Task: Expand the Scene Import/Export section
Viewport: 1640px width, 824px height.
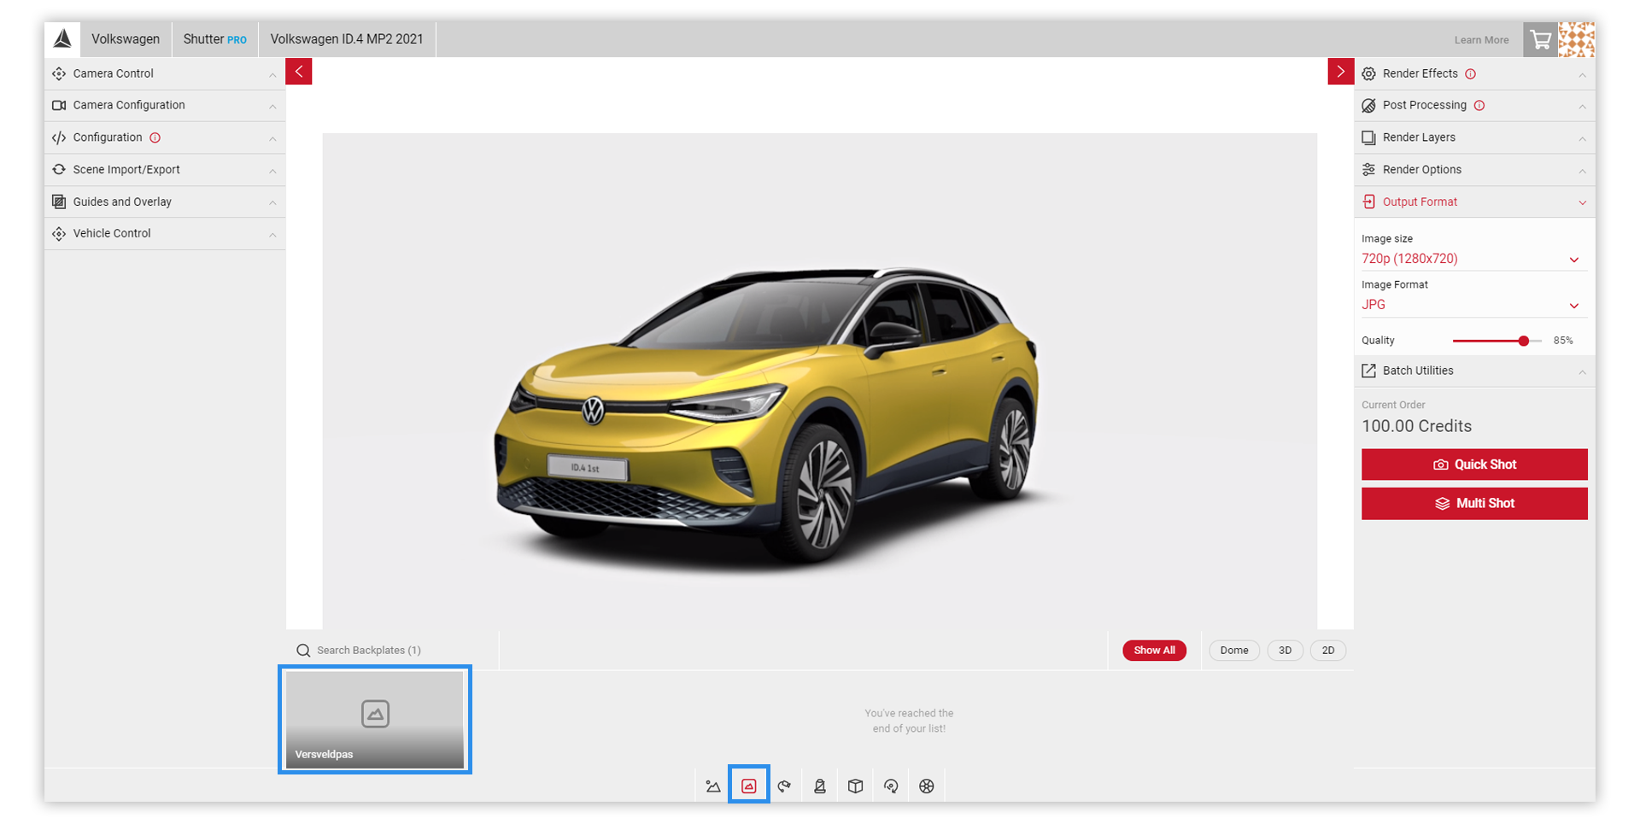Action: pyautogui.click(x=165, y=170)
